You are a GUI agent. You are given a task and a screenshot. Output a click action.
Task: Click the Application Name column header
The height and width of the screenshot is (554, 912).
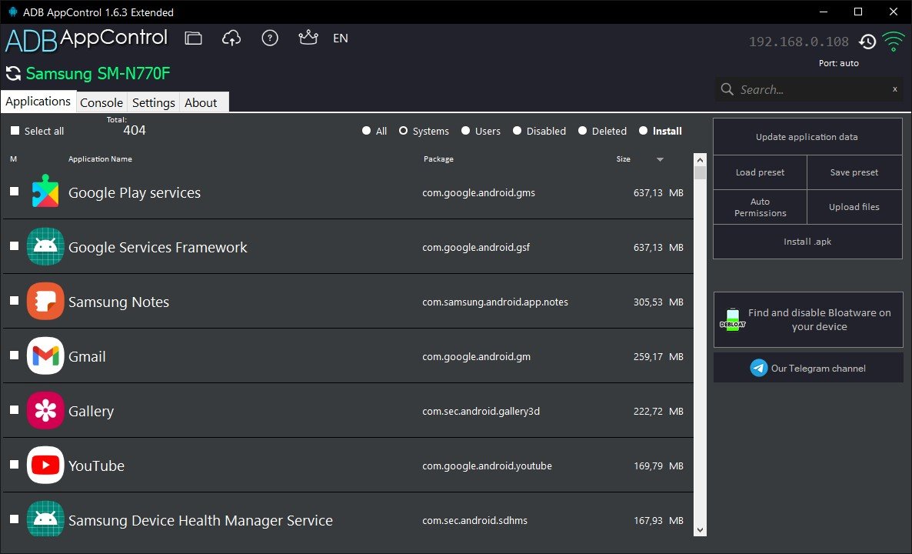[100, 159]
